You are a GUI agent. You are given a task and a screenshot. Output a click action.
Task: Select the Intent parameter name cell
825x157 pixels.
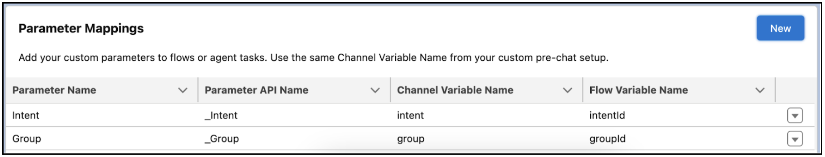(26, 115)
